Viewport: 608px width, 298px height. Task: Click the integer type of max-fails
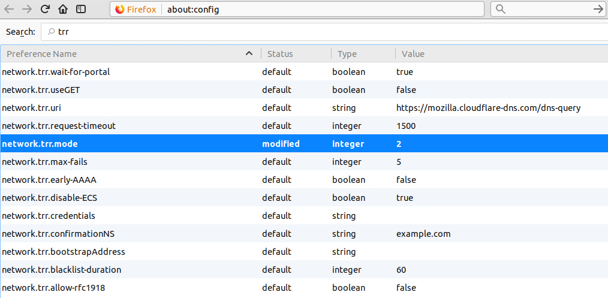[347, 162]
